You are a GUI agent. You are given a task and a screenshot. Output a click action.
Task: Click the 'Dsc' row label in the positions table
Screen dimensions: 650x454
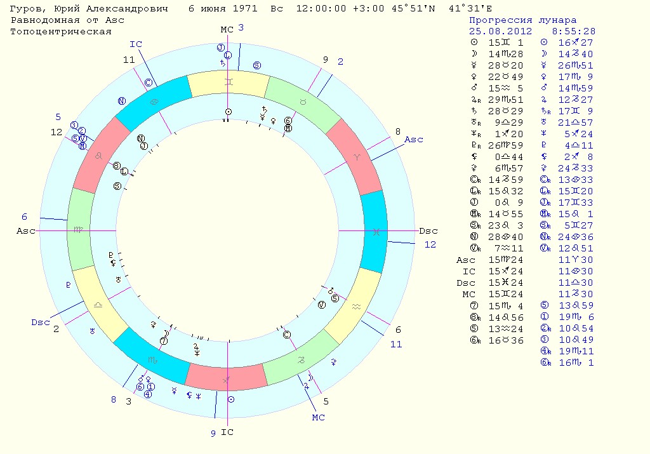click(465, 283)
